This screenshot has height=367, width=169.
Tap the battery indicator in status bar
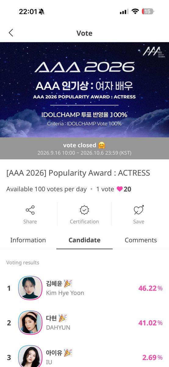coord(148,12)
